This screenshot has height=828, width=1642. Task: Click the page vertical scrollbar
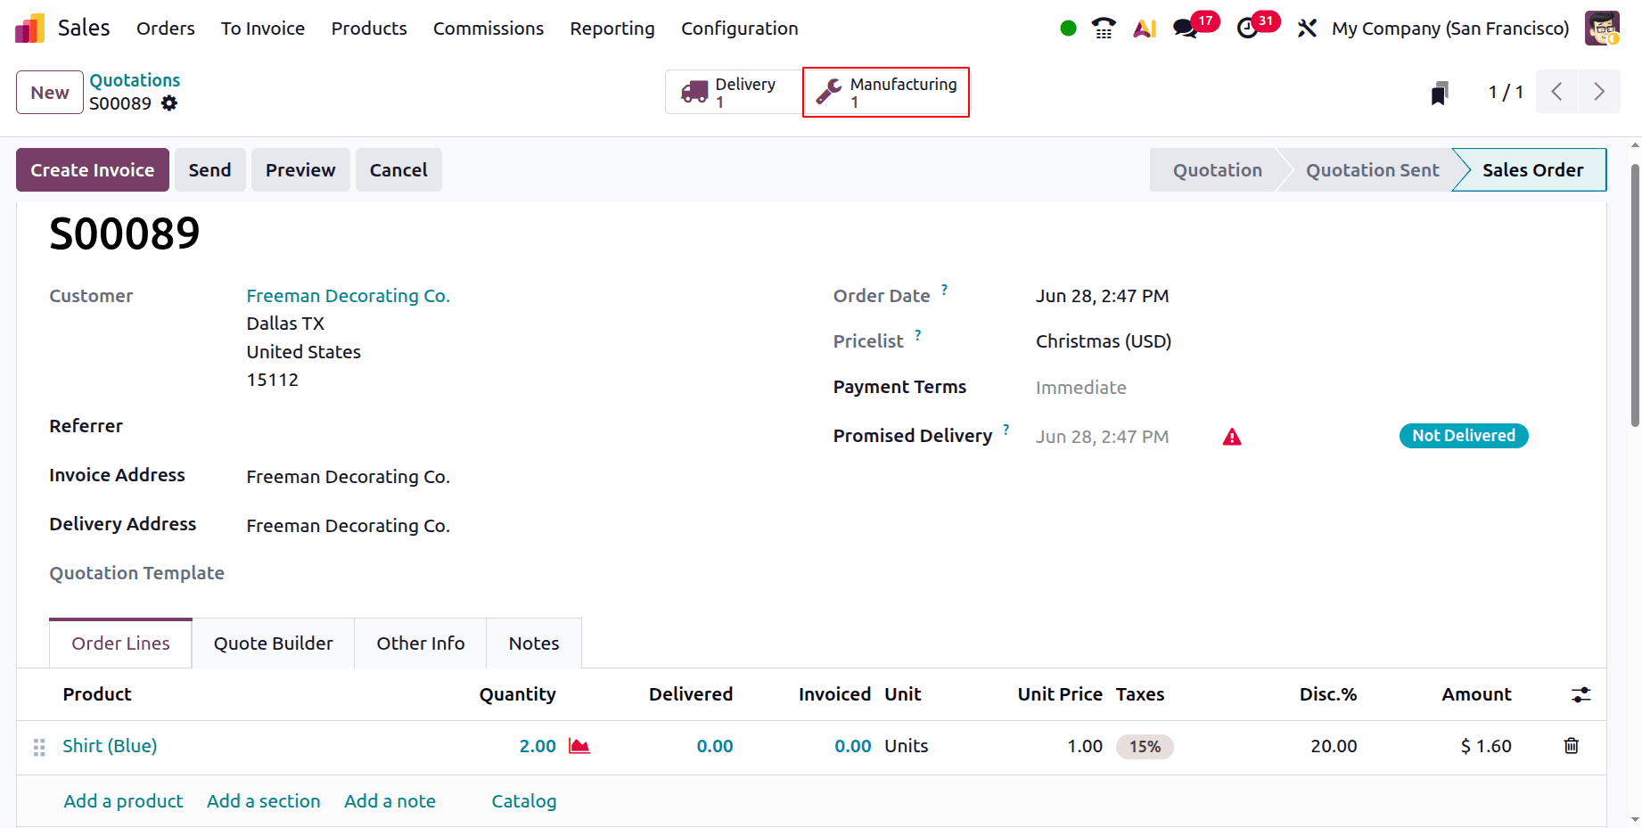1635,295
